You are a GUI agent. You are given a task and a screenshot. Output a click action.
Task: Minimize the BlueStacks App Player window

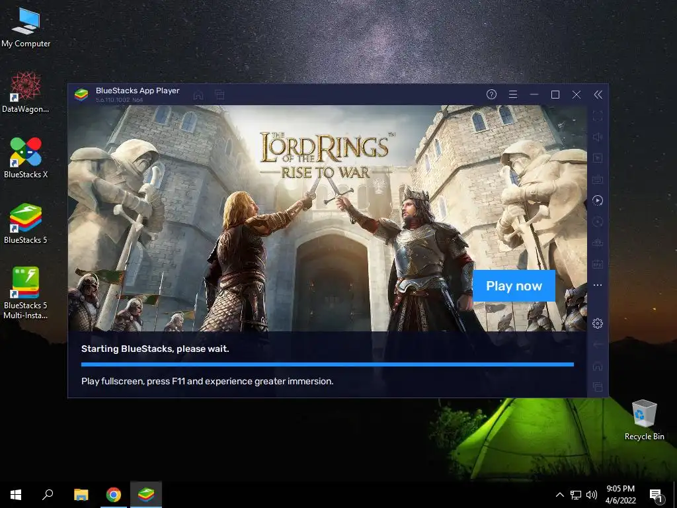coord(534,95)
